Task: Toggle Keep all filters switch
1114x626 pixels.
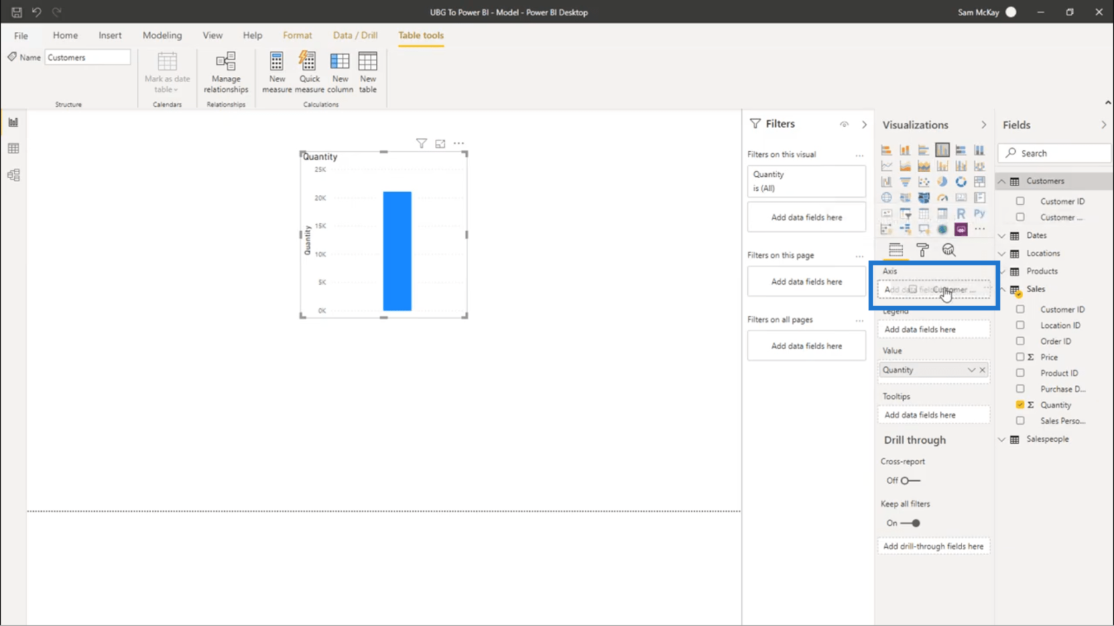Action: pos(910,523)
